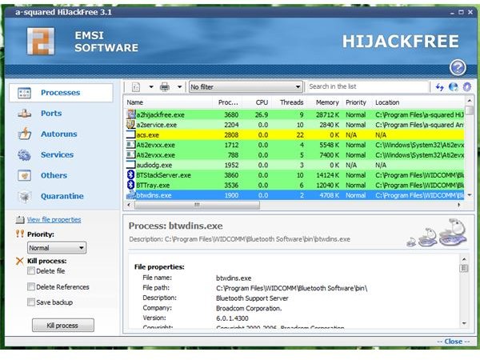Sort by the Location column header
Viewport: 480px width, 360px height.
[x=418, y=102]
